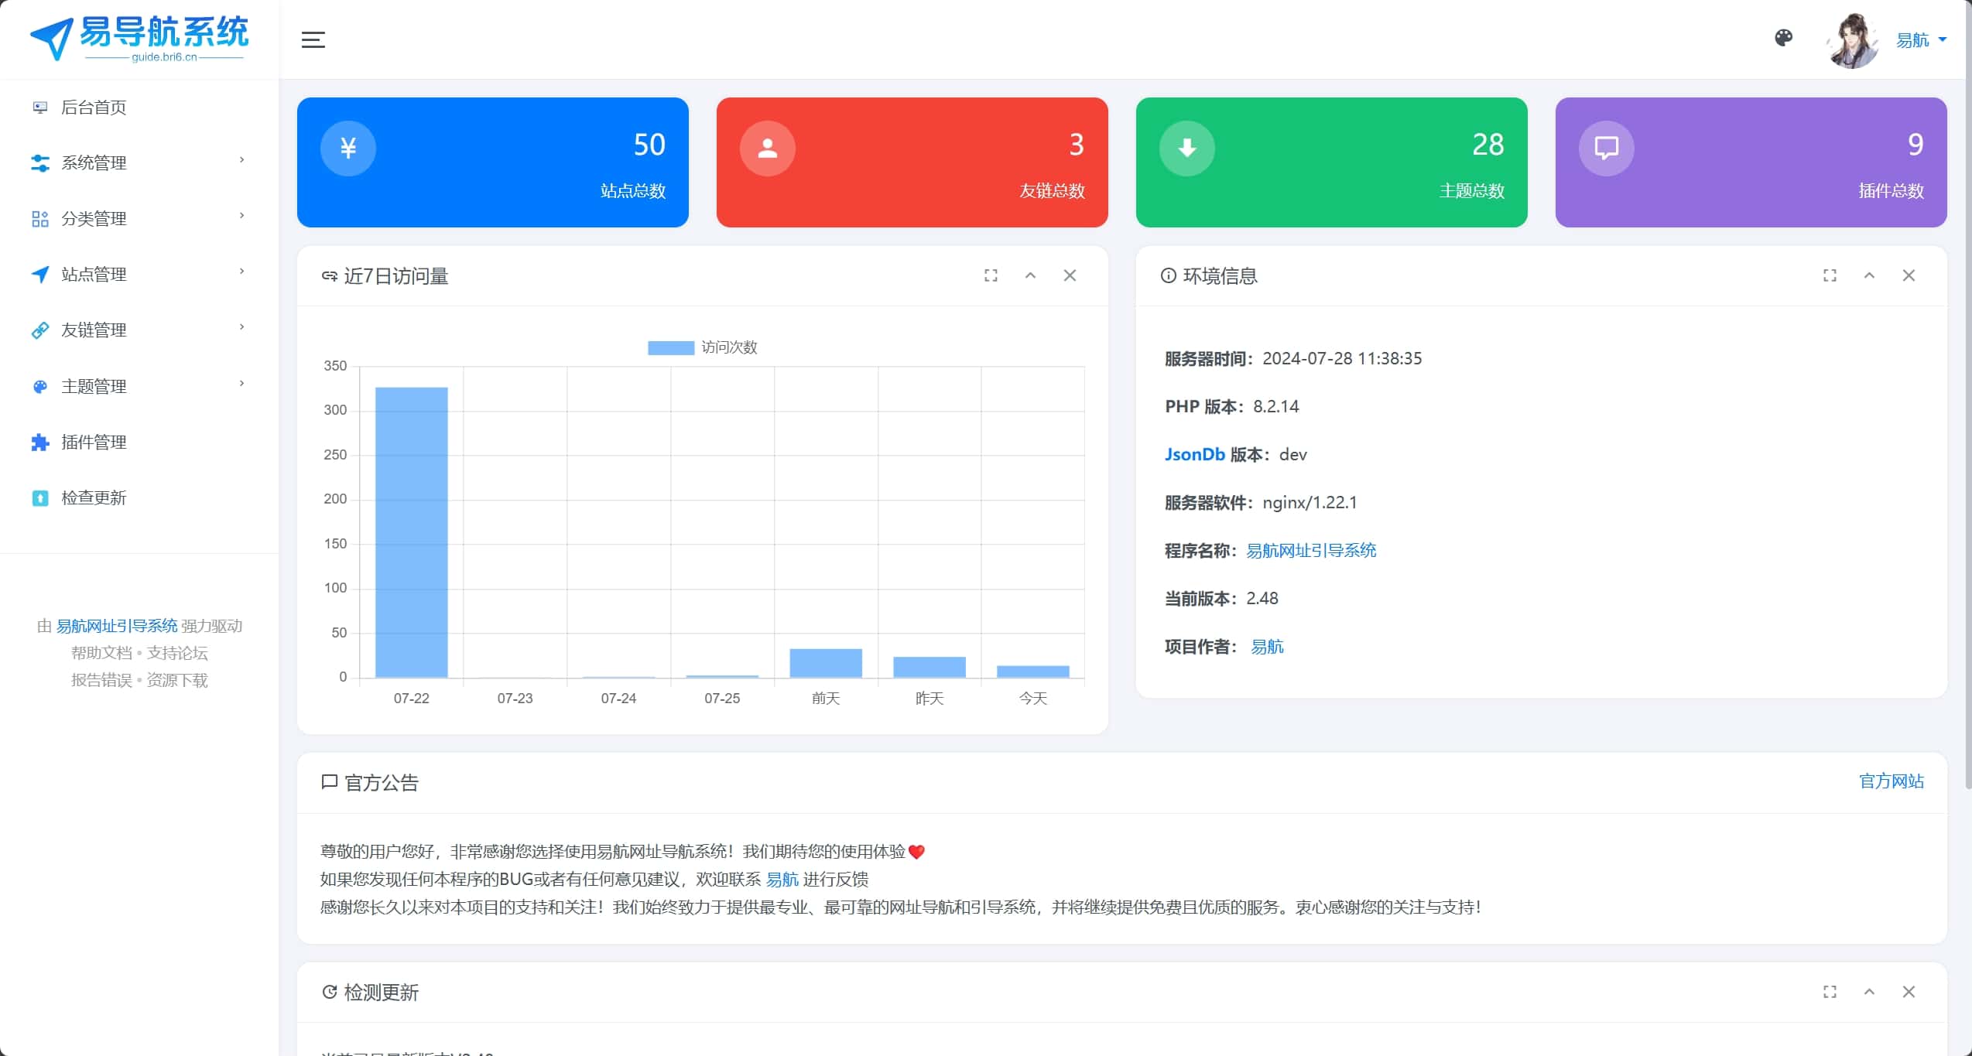Select 主题管理 in the sidebar menu

click(x=95, y=385)
